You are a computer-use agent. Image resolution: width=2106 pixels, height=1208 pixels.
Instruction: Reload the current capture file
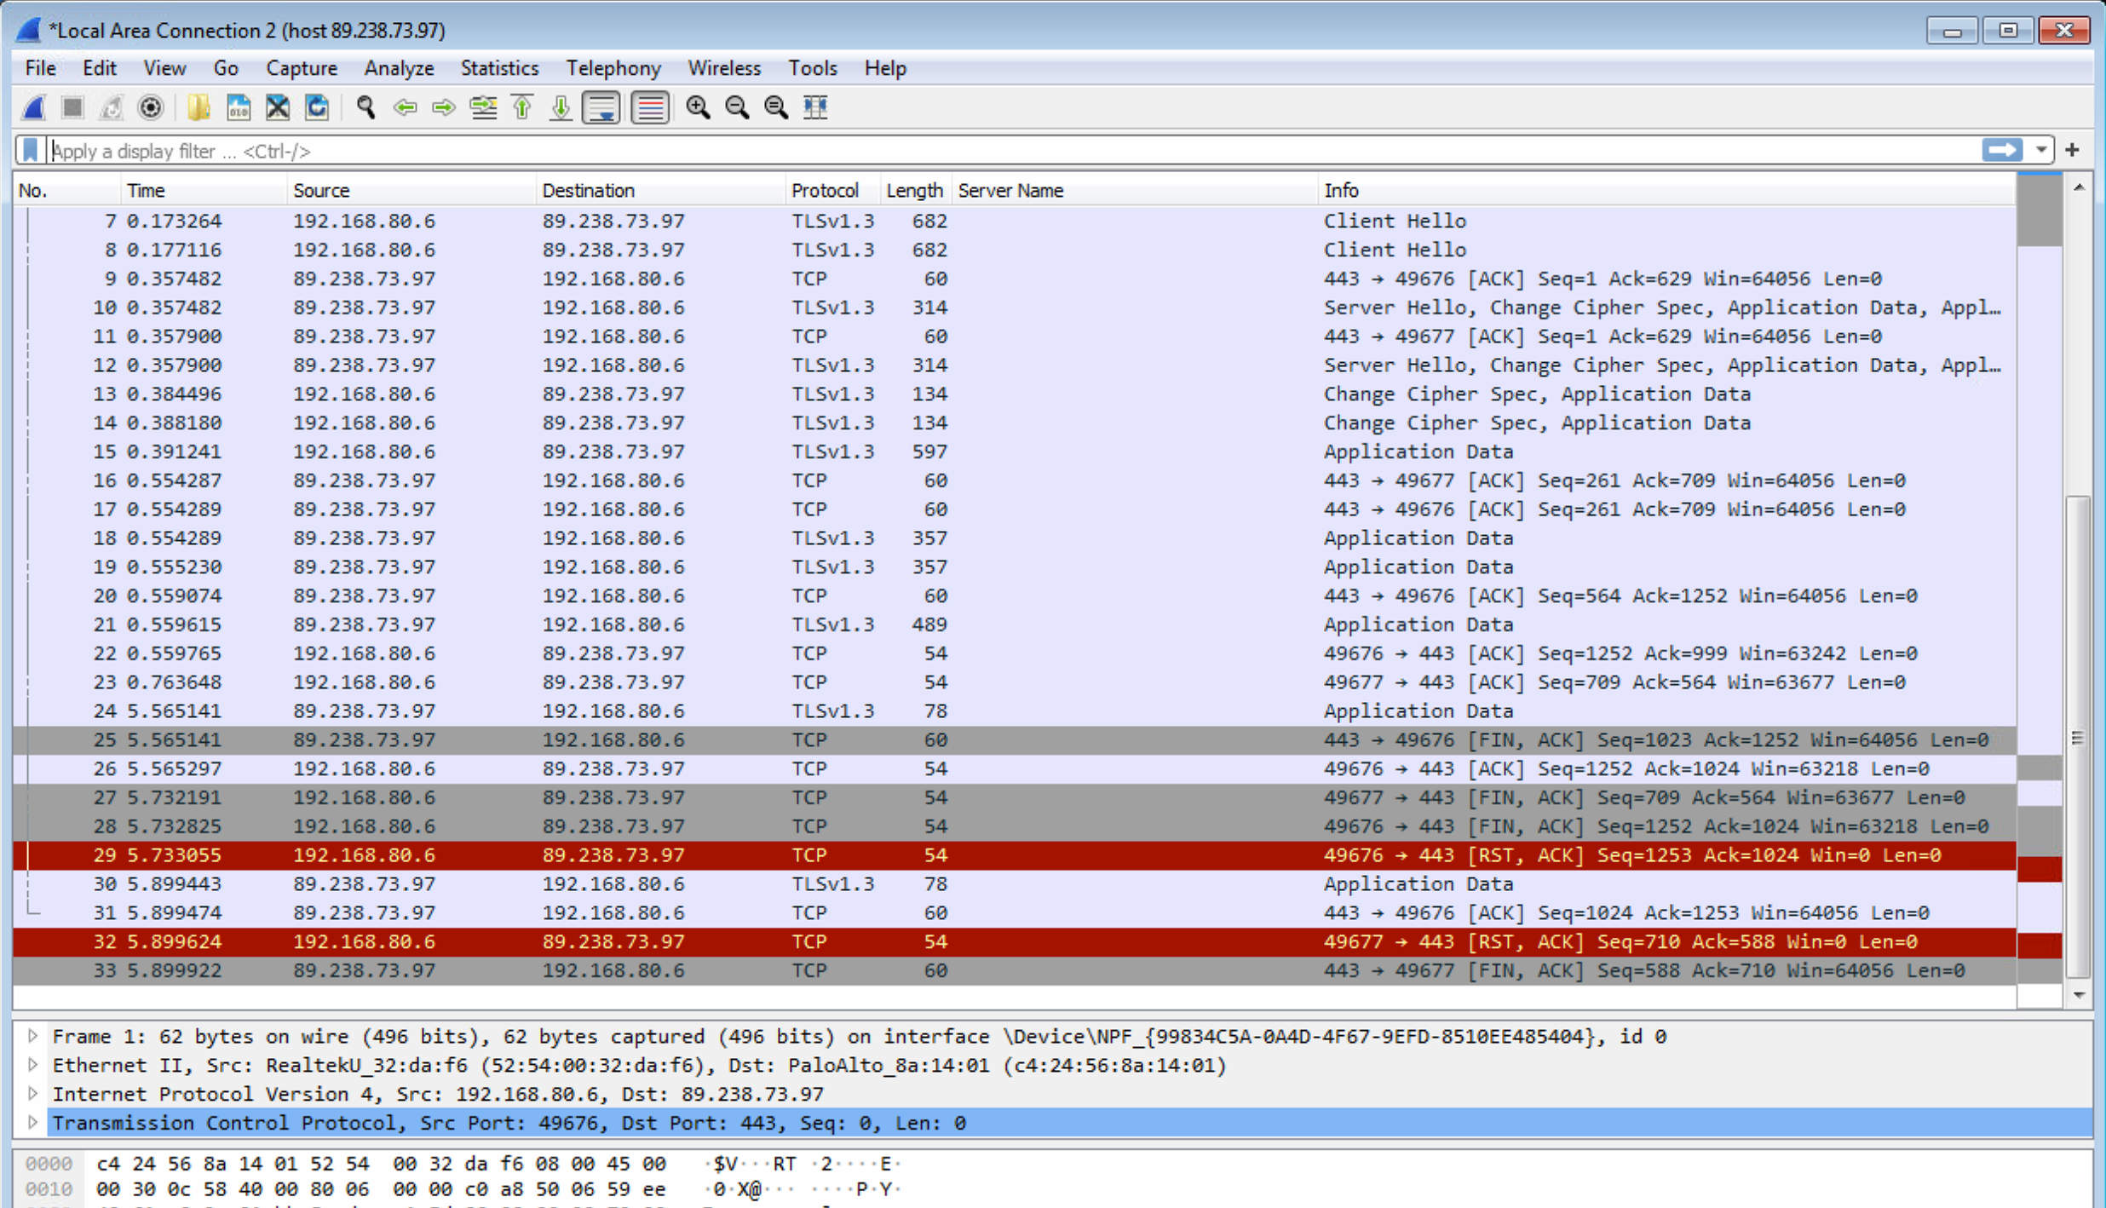tap(317, 108)
